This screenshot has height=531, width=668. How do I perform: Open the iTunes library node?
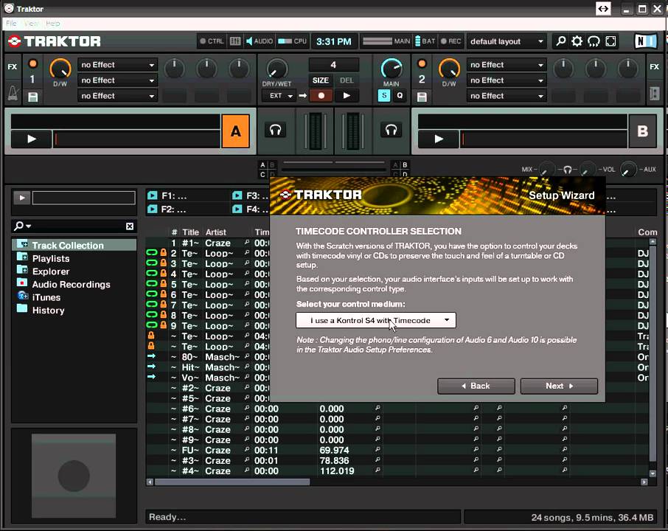click(46, 297)
